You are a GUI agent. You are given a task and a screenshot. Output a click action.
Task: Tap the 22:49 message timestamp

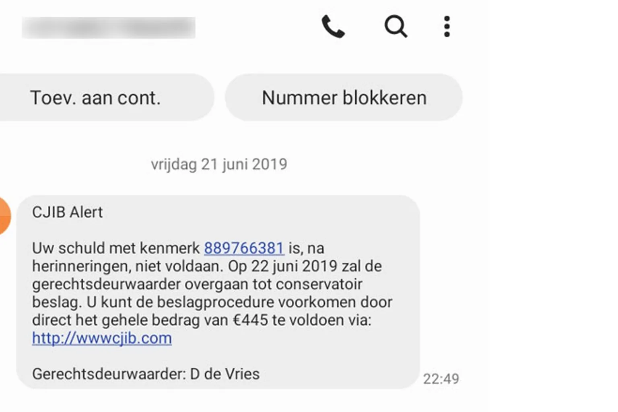point(441,379)
